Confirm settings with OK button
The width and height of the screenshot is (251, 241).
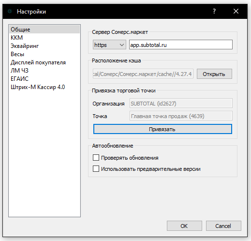pos(184,226)
